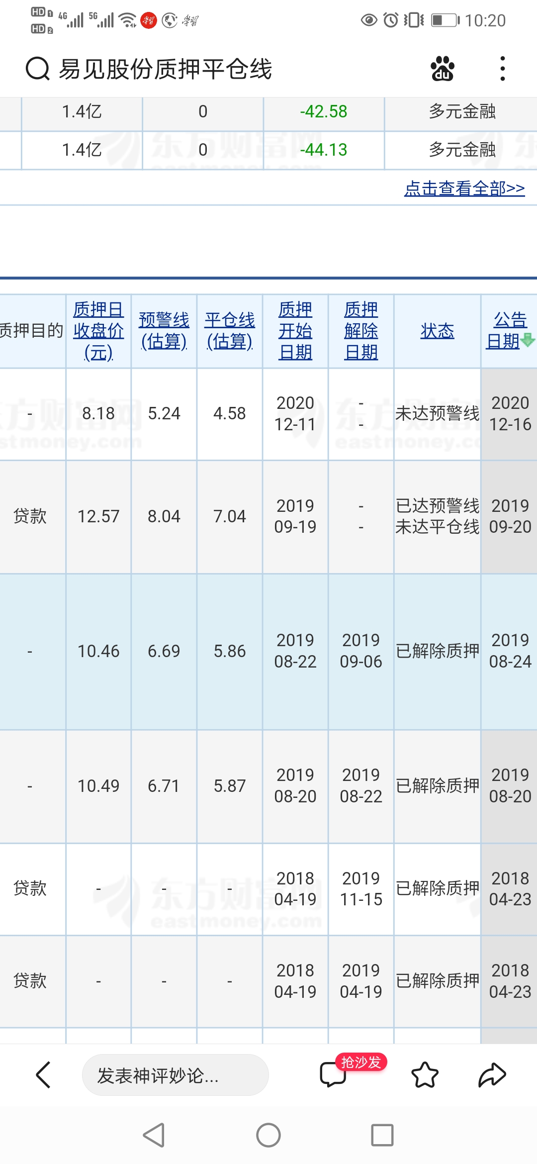Open the Baidu paw icon
Viewport: 537px width, 1164px height.
coord(443,69)
